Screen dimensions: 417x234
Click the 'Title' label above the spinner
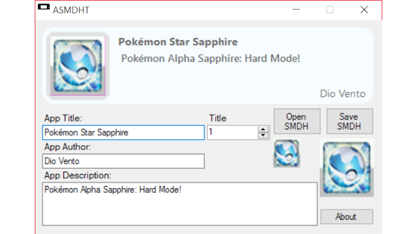click(x=218, y=118)
